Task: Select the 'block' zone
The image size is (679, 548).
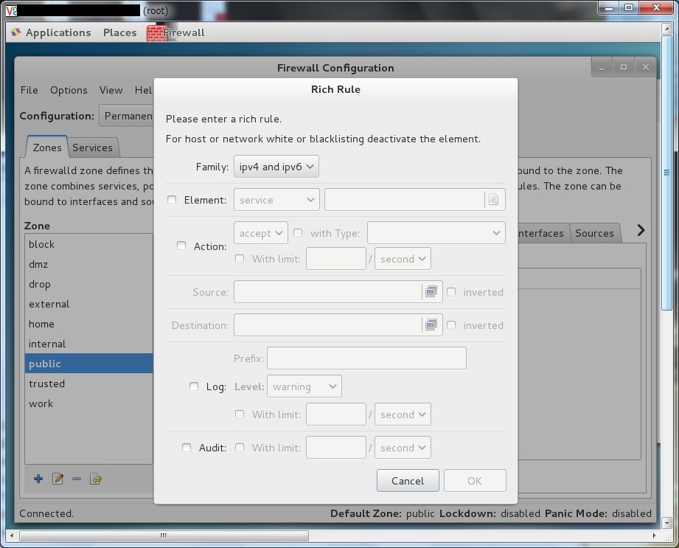Action: click(88, 244)
